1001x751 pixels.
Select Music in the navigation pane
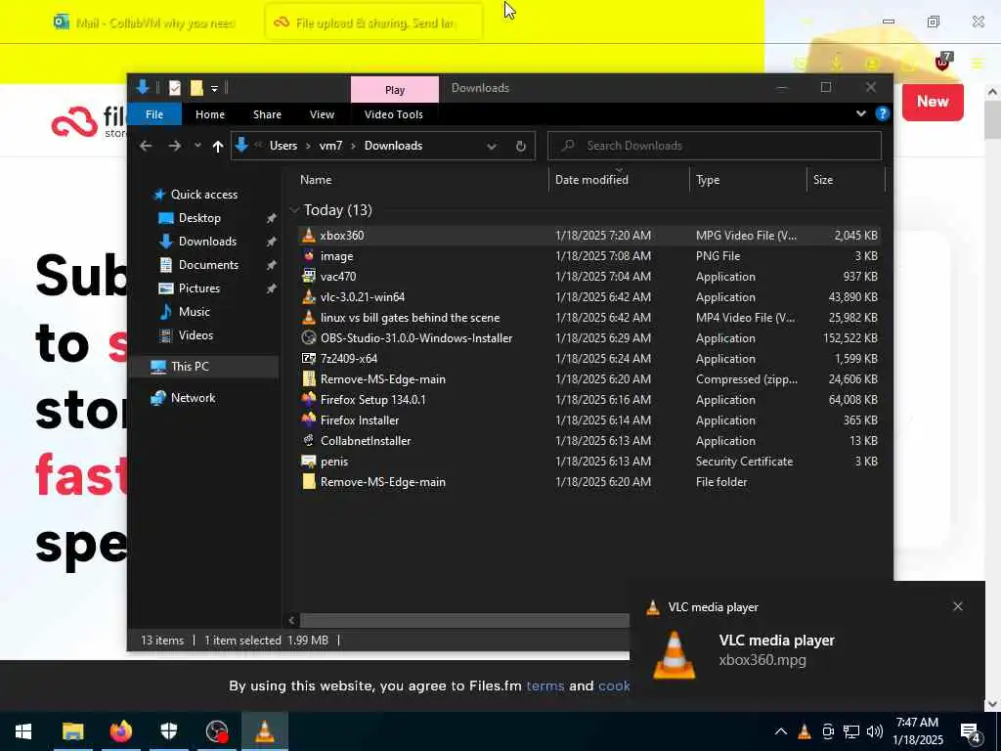pyautogui.click(x=195, y=312)
